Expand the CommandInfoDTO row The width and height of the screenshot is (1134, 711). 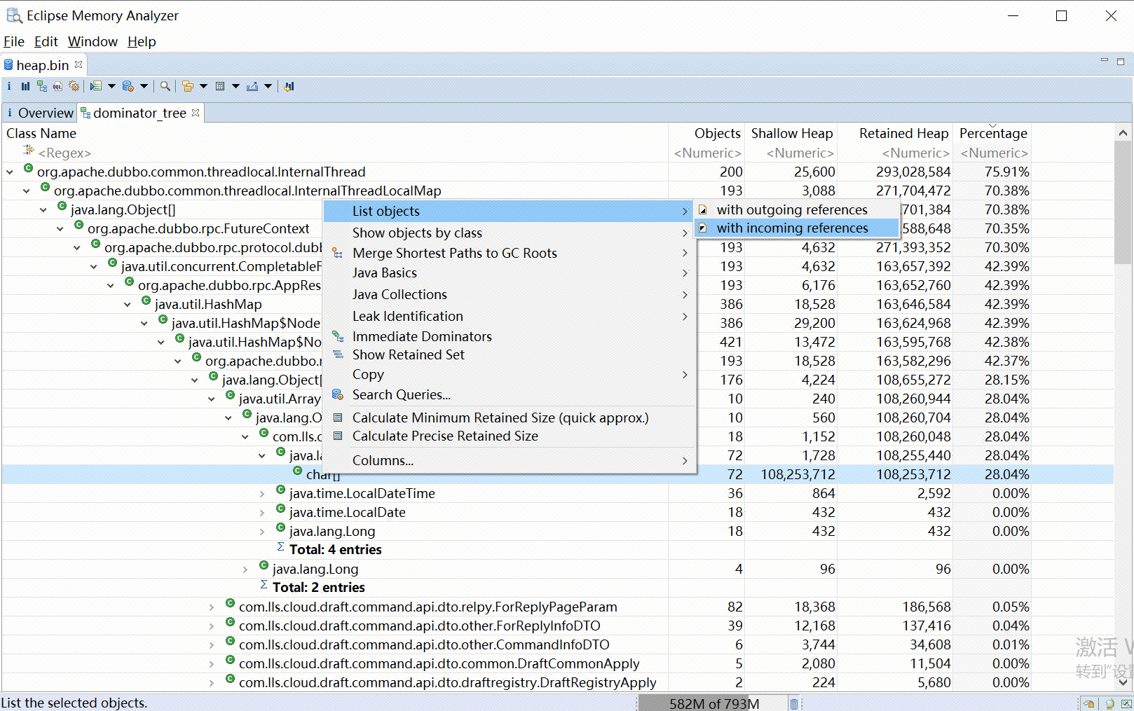point(212,644)
